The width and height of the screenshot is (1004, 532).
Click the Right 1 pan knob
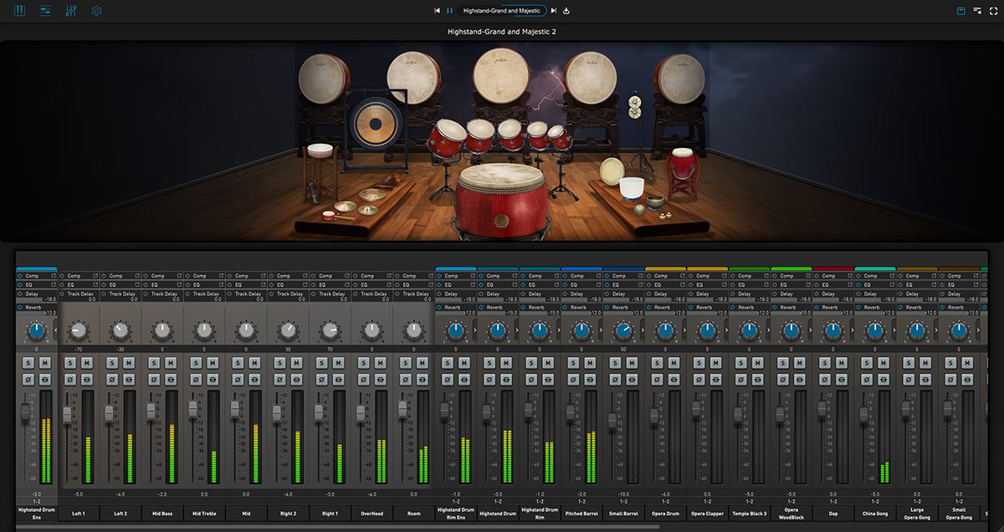pos(330,331)
